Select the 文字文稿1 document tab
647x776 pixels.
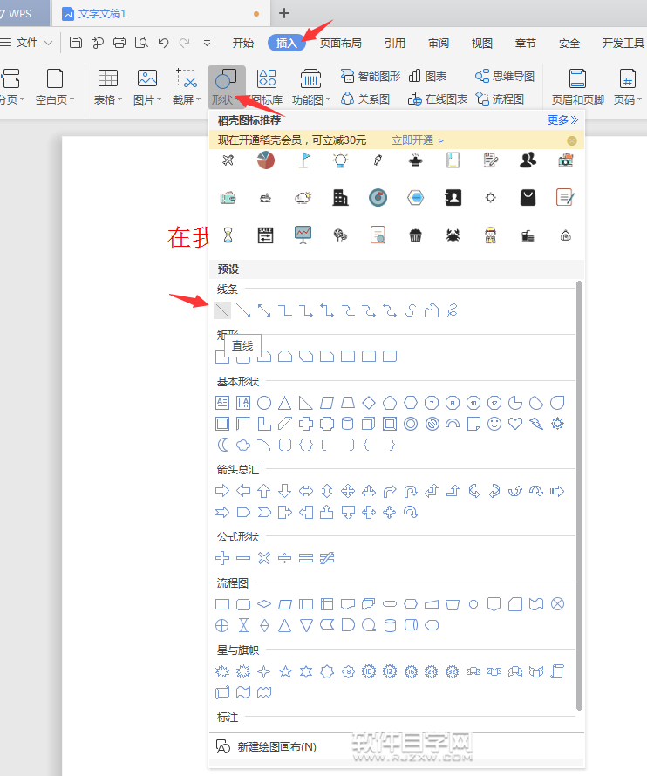tap(160, 13)
